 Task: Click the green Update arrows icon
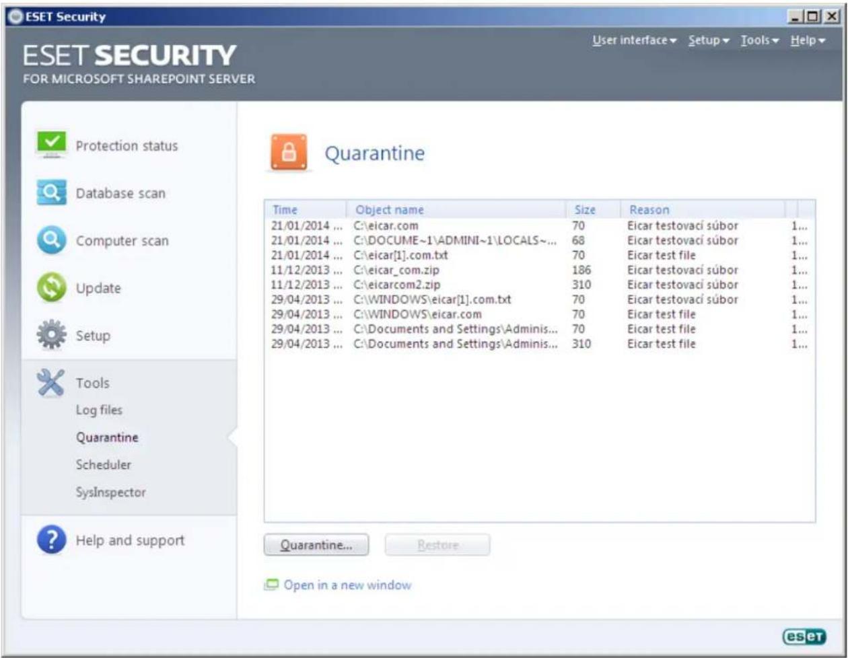pos(51,288)
